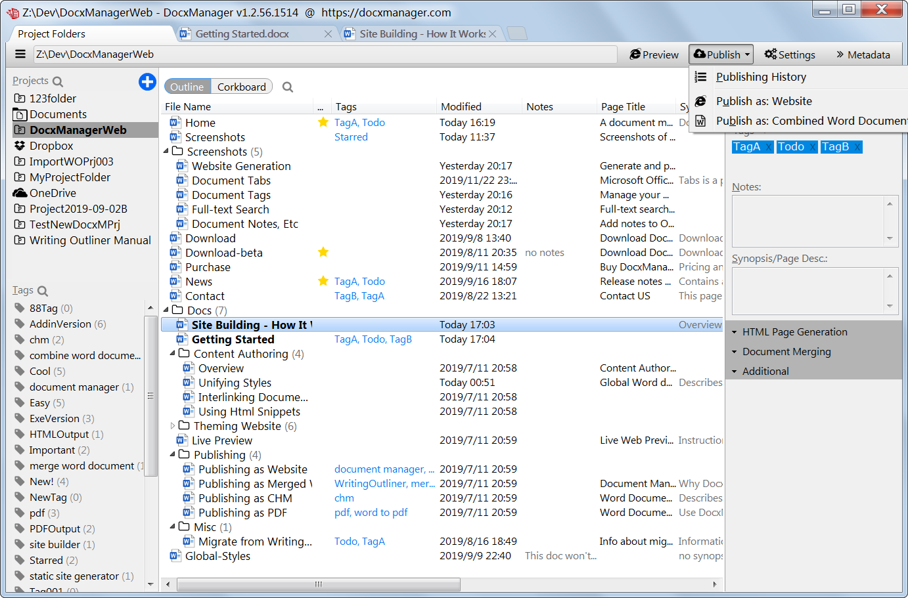Click the Notes box scroll down arrow
The width and height of the screenshot is (908, 598).
(890, 238)
